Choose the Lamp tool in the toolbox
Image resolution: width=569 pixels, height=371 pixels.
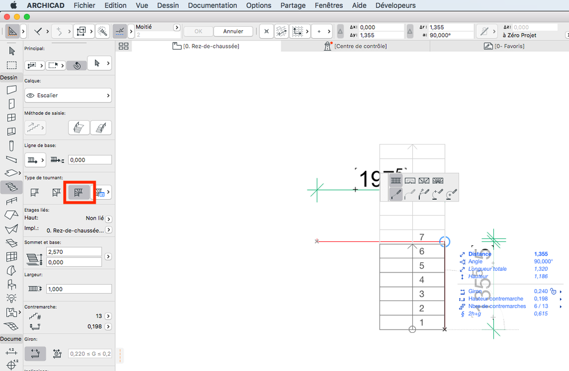coord(11,298)
